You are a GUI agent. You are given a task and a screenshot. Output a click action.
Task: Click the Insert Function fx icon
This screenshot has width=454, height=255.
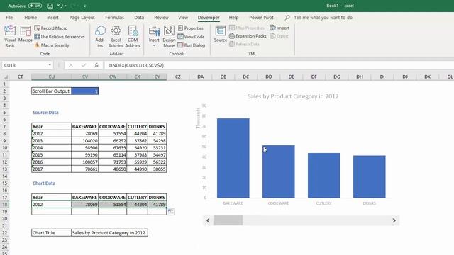coord(96,65)
